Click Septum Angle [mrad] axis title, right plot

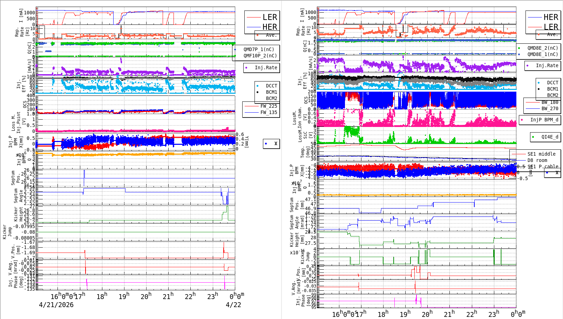tap(297, 222)
